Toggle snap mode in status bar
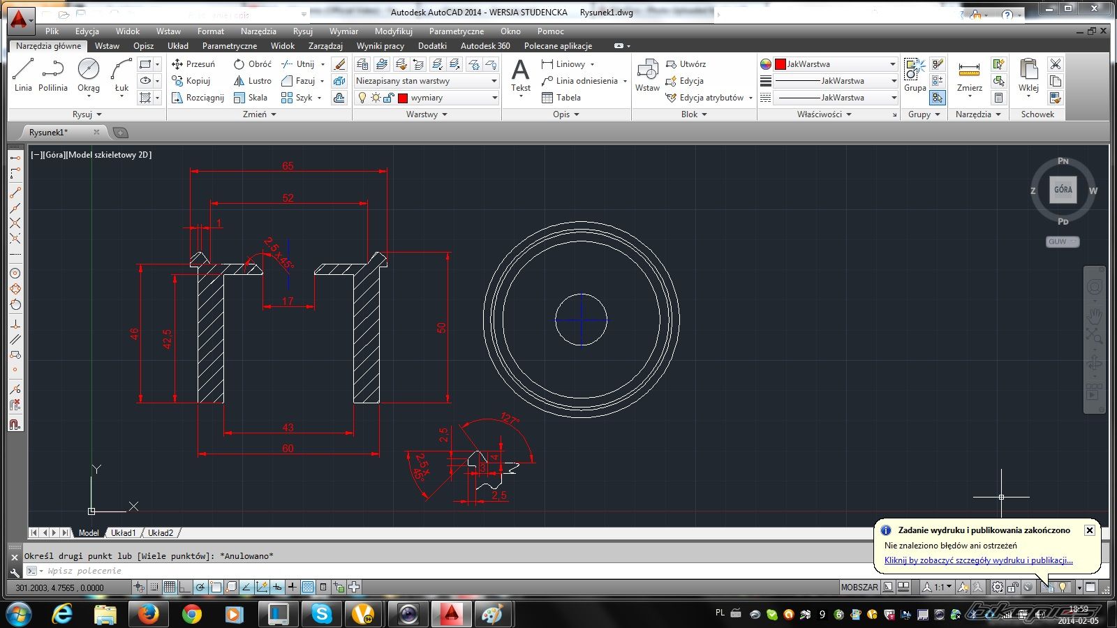The image size is (1117, 628). 154,588
